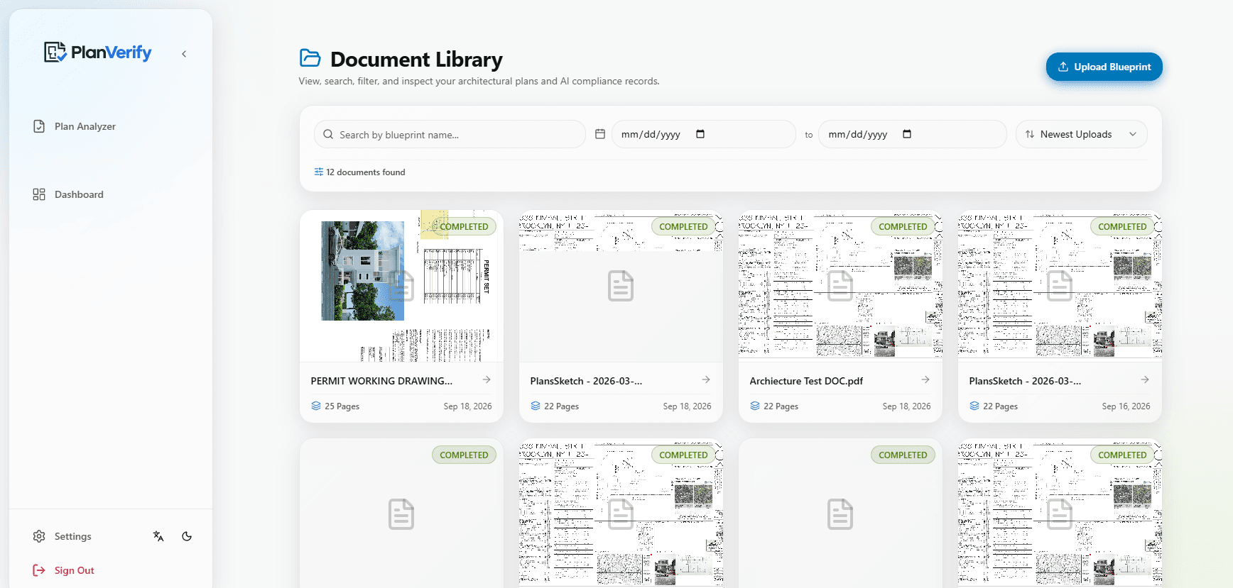
Task: Click the Sep 16, 2026 date
Action: (1126, 406)
